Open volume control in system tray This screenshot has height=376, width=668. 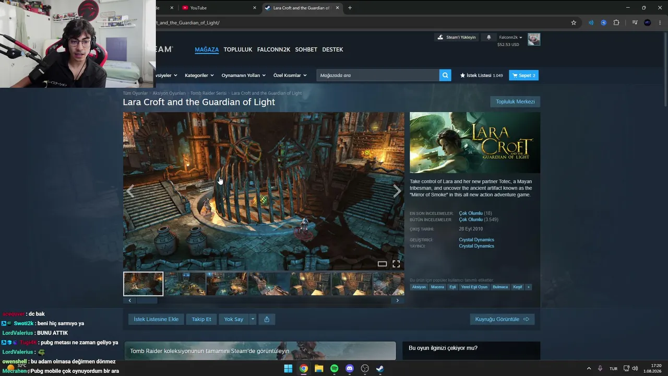[x=635, y=368]
